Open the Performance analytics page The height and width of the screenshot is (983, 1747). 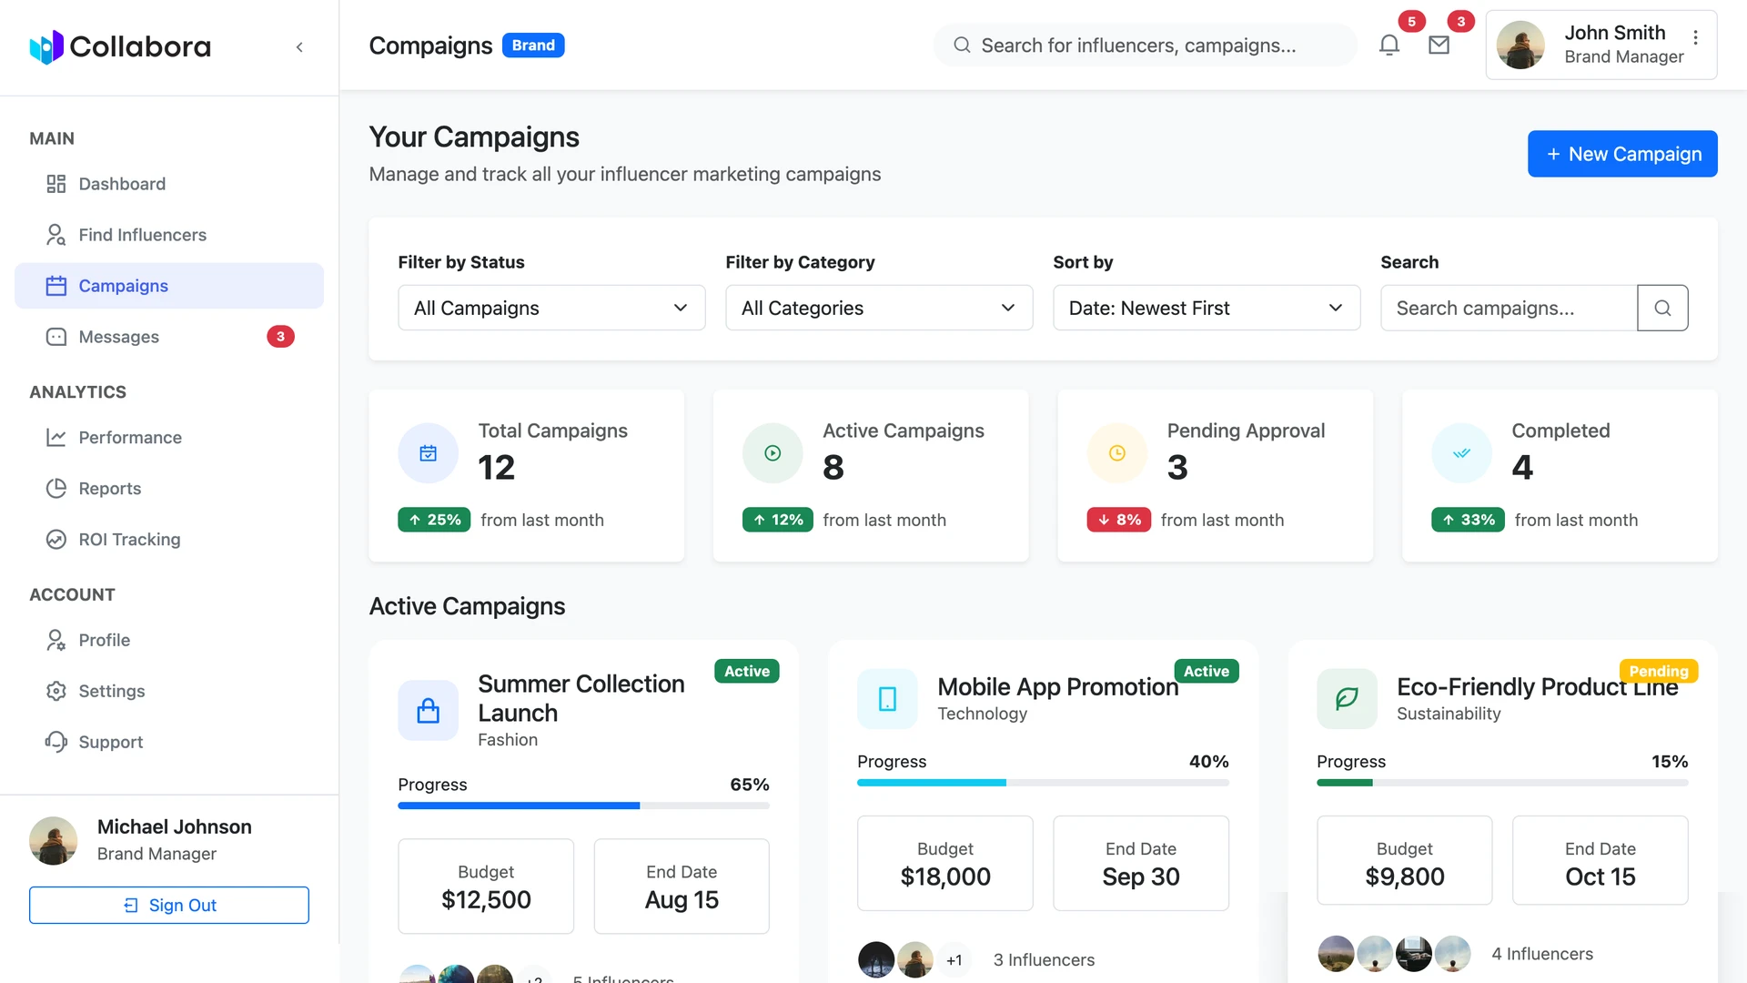click(x=169, y=438)
